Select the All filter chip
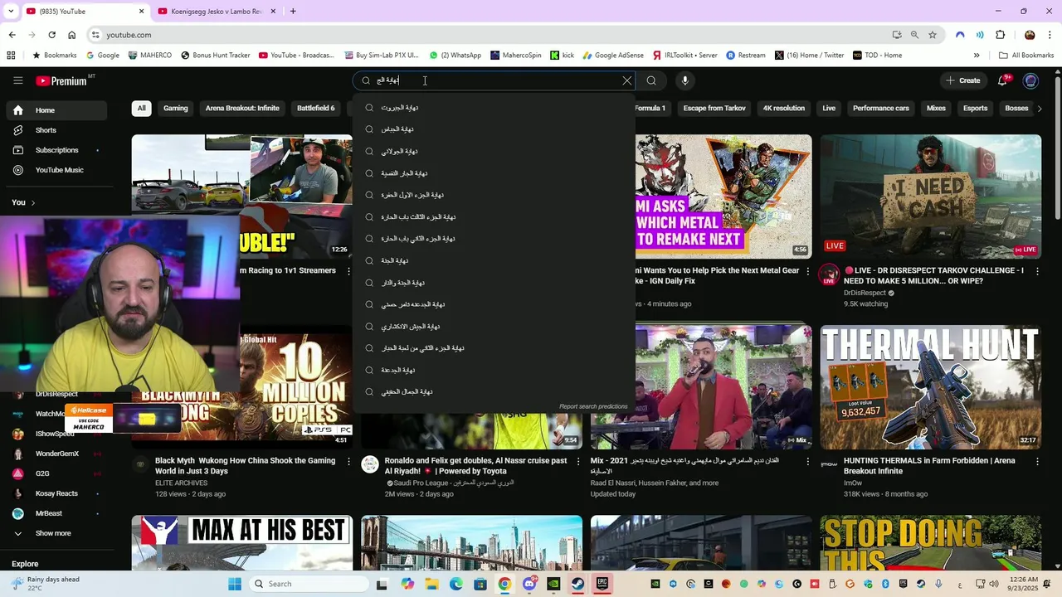This screenshot has height=597, width=1062. pos(141,108)
